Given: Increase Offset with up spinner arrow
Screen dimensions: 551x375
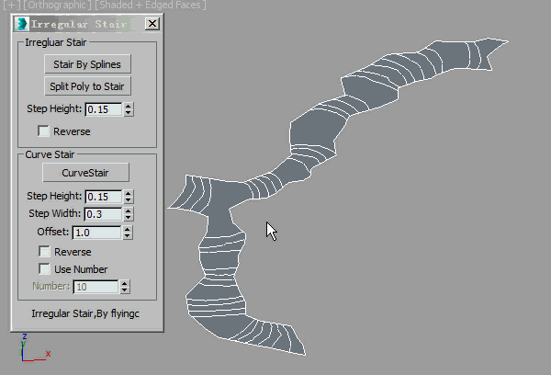Looking at the screenshot, I should click(x=128, y=229).
